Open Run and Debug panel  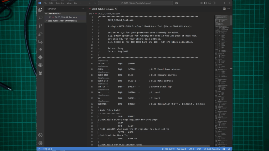(x=40, y=34)
